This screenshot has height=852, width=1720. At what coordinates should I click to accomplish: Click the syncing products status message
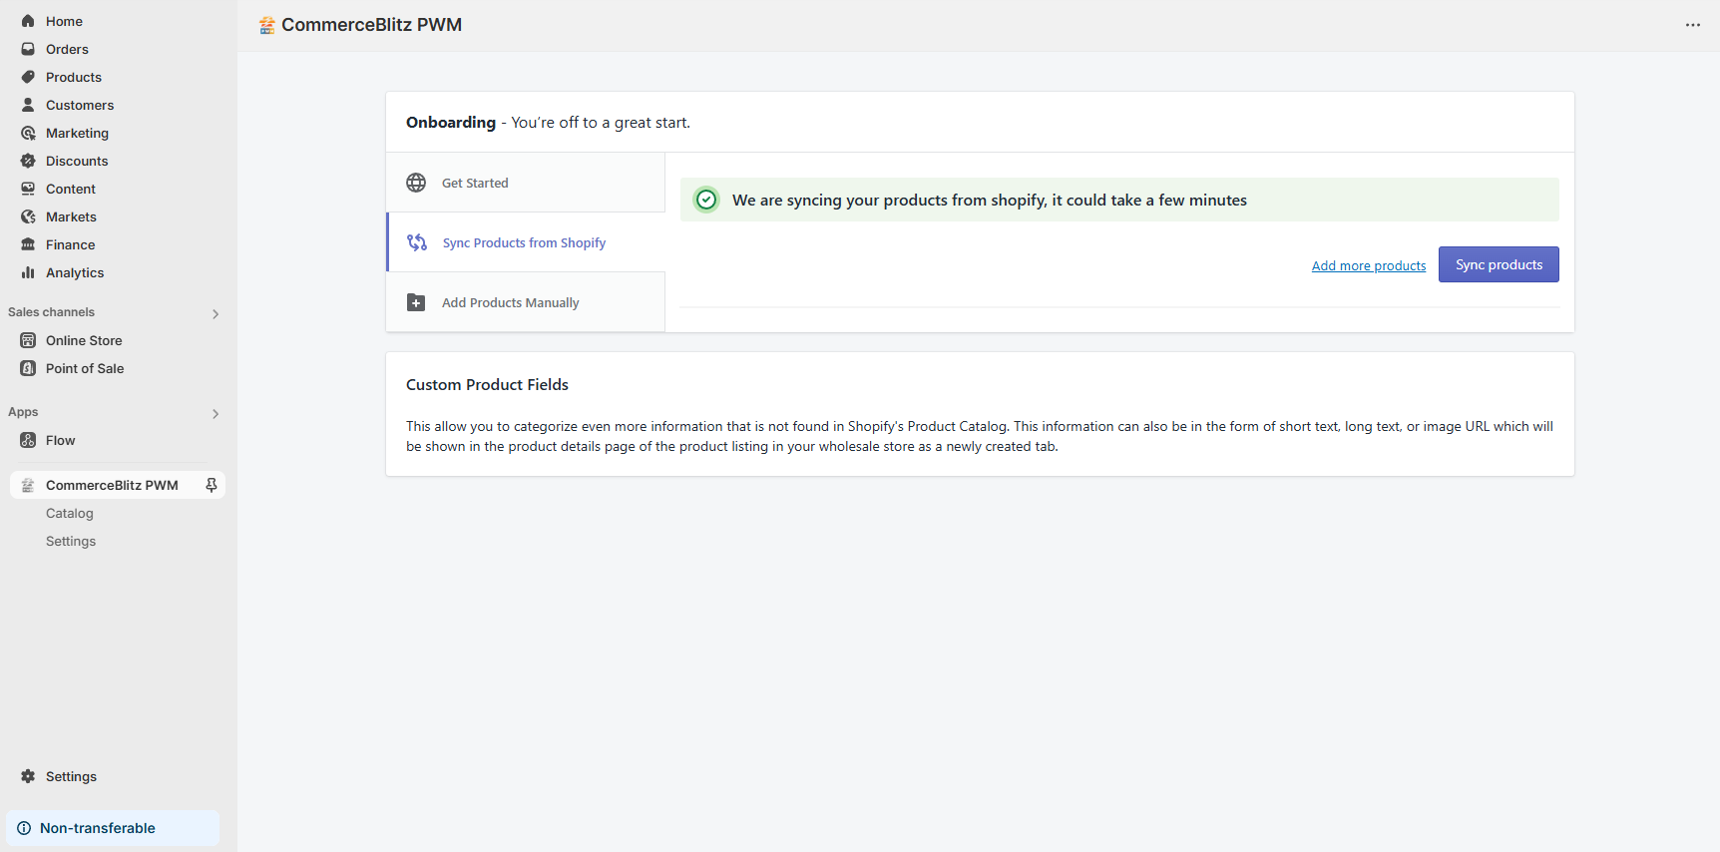[x=990, y=200]
